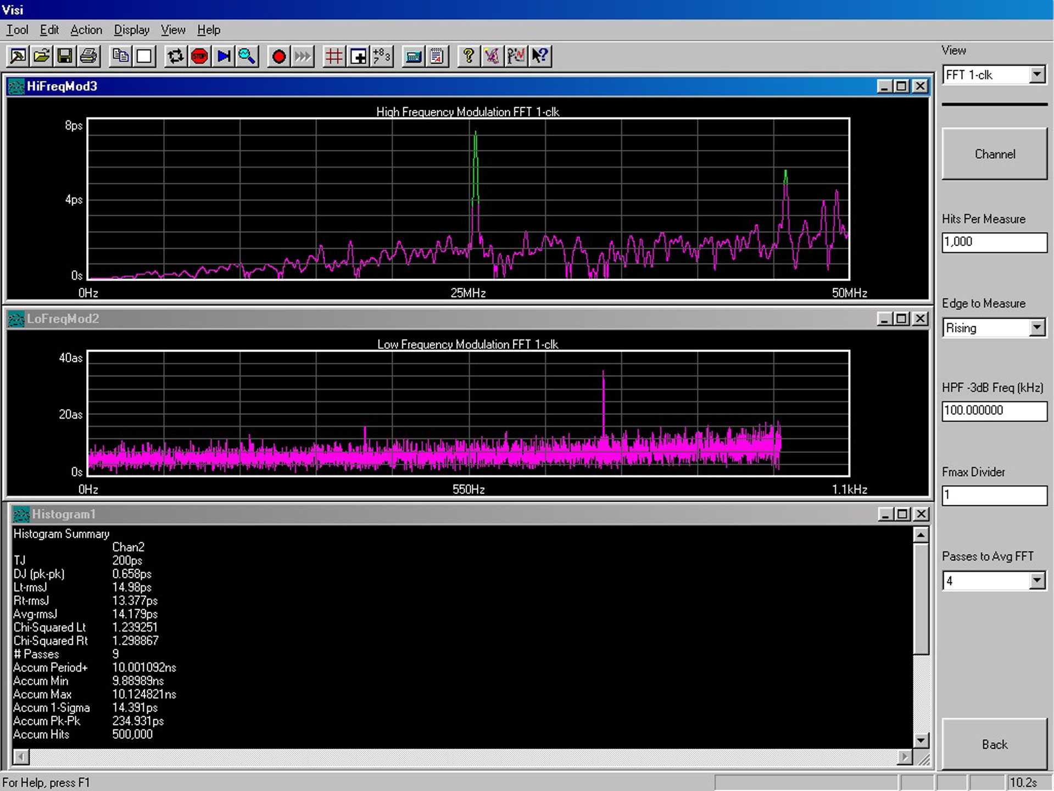1054x791 pixels.
Task: Click the 10.2s status bar entry
Action: pos(1023,783)
